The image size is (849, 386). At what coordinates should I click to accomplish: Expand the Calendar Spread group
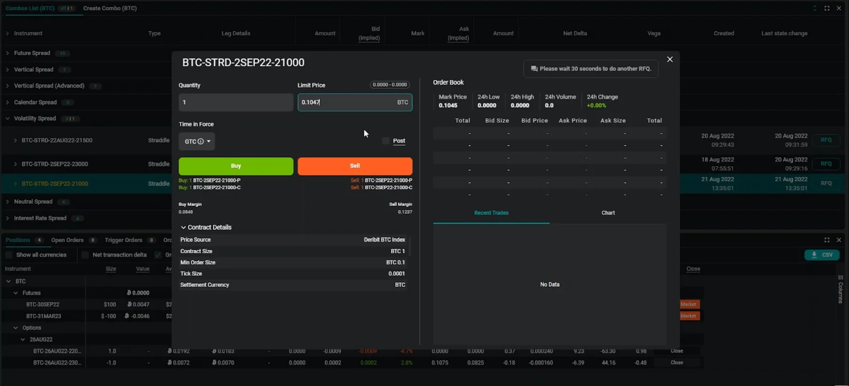click(8, 102)
